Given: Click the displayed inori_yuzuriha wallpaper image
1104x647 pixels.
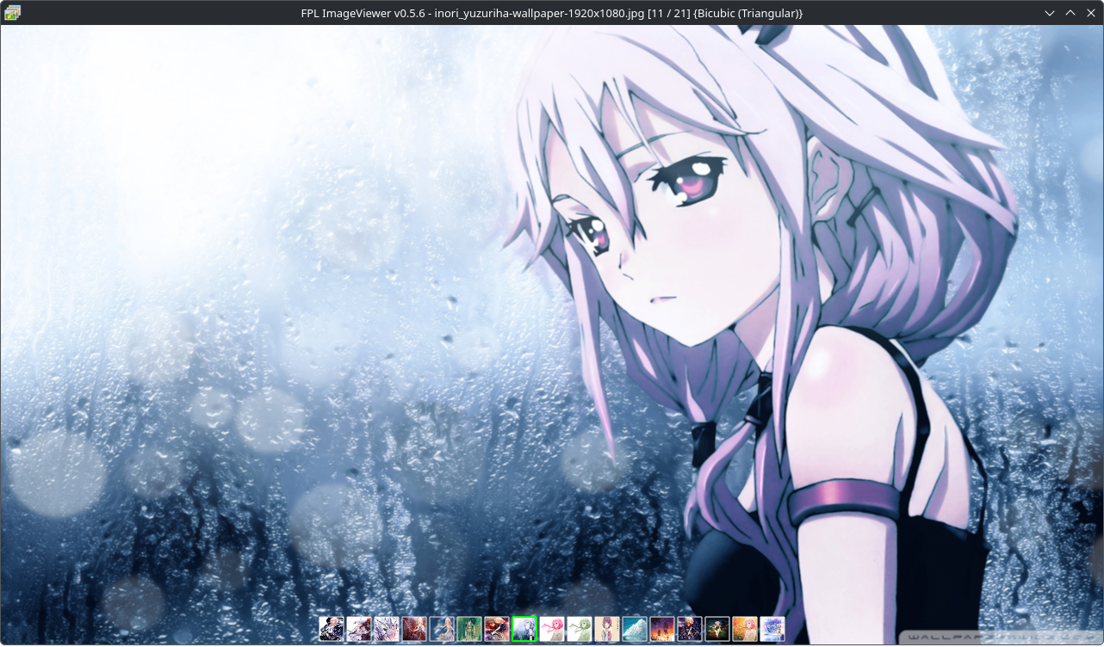Looking at the screenshot, I should 552,335.
